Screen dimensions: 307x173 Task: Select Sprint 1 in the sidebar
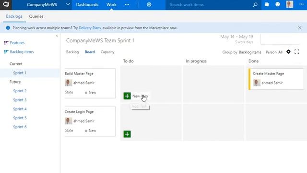click(20, 73)
